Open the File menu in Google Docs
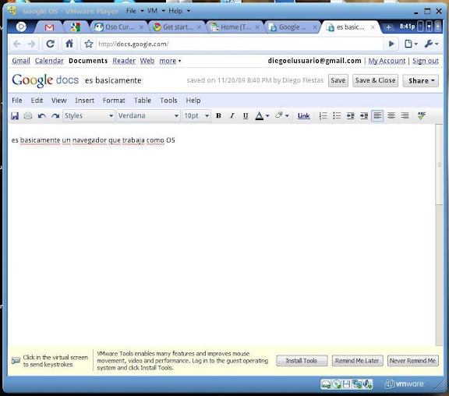Viewport: 449px width, 396px height. coord(17,101)
